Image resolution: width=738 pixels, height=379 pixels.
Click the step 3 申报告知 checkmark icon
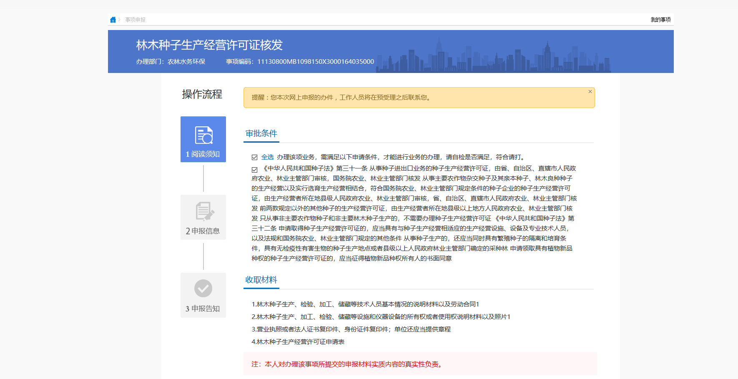pyautogui.click(x=203, y=288)
